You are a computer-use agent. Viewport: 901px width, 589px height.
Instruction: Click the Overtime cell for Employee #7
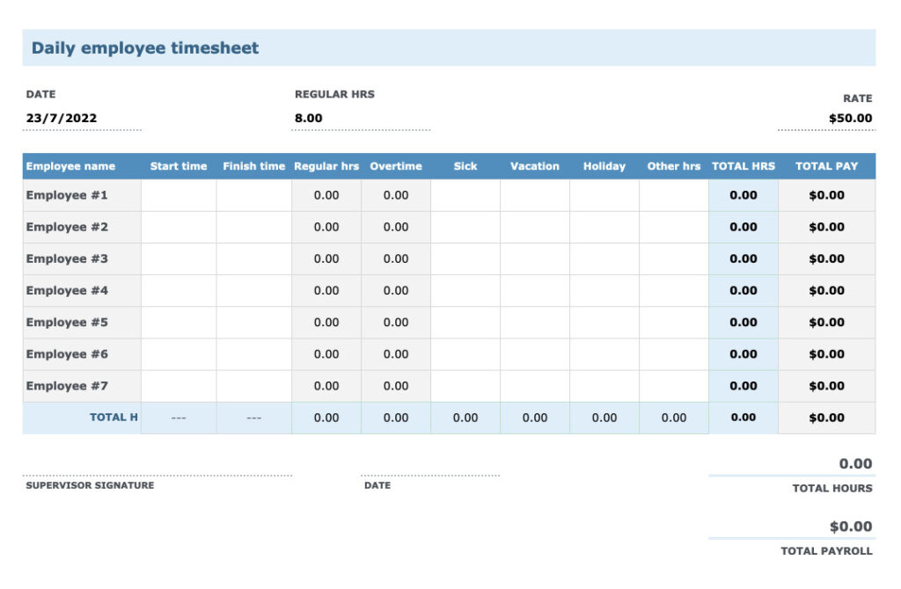[x=395, y=385]
